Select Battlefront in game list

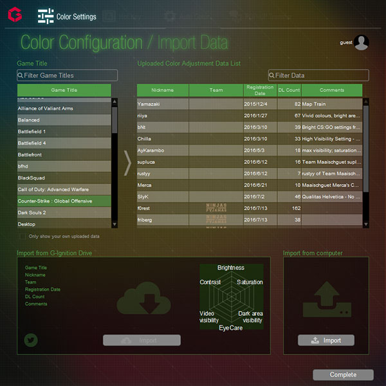coord(64,154)
